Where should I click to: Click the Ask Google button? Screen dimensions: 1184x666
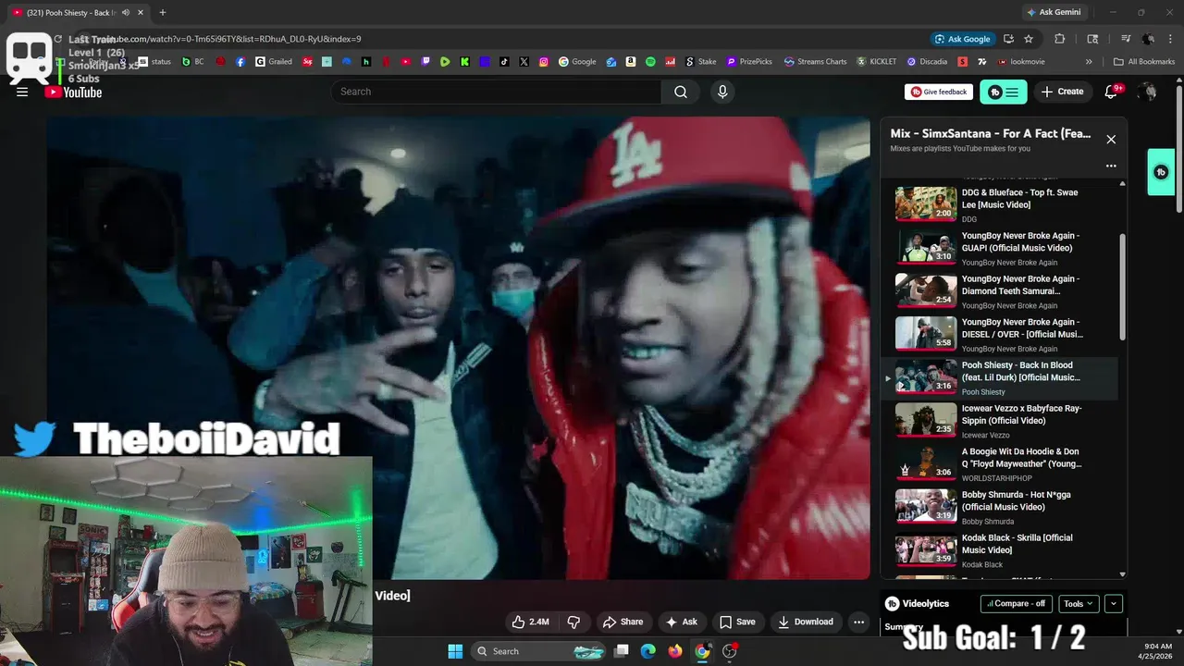(963, 39)
